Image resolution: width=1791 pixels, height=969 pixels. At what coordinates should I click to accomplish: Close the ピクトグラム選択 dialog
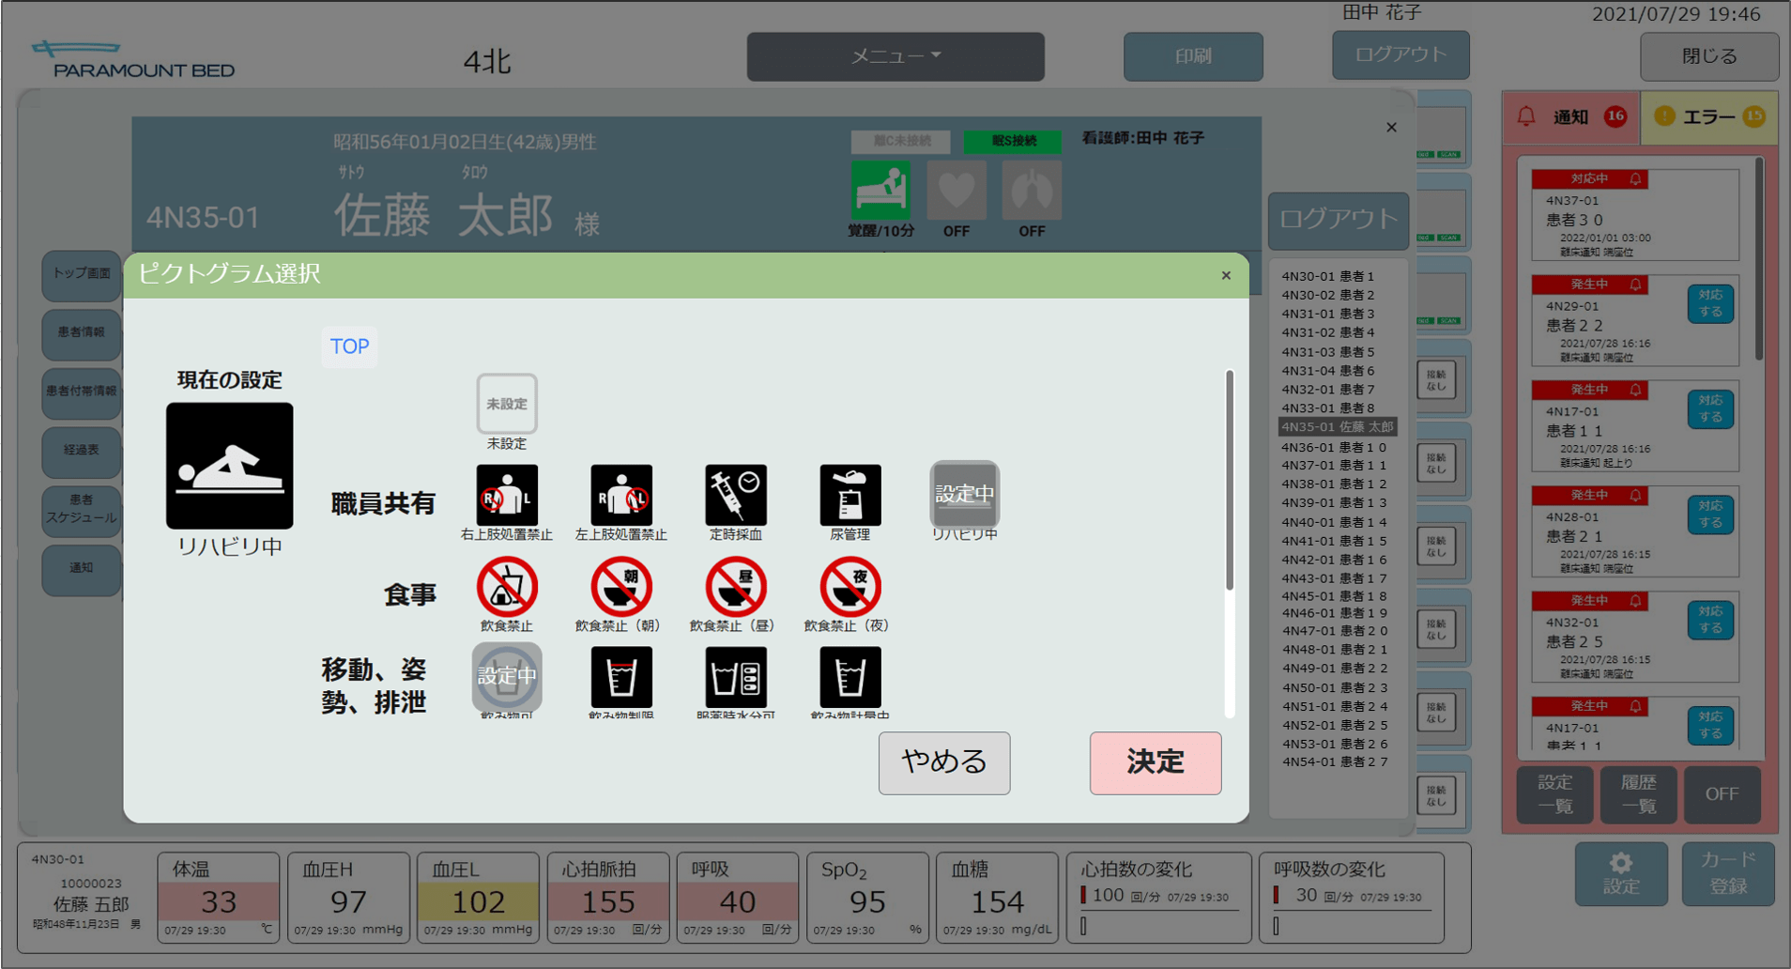1225,275
